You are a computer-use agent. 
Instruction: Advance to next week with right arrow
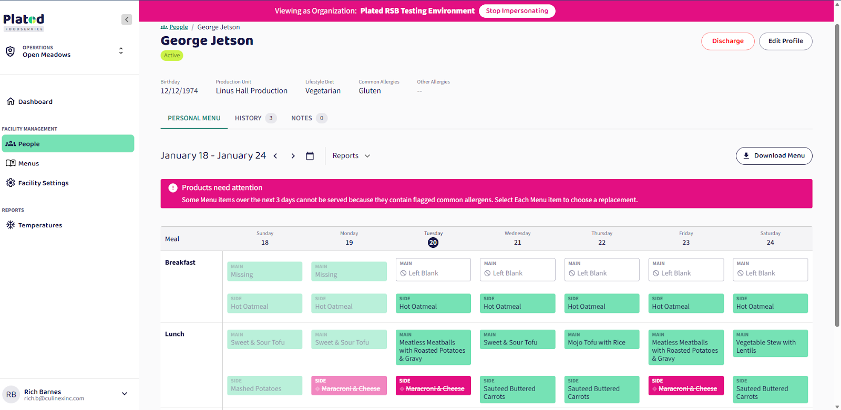point(293,156)
